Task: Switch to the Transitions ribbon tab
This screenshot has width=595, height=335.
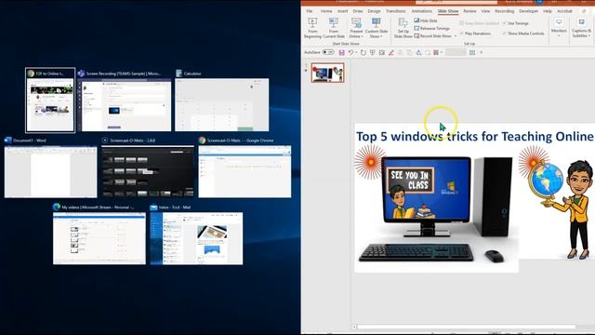Action: pos(395,11)
